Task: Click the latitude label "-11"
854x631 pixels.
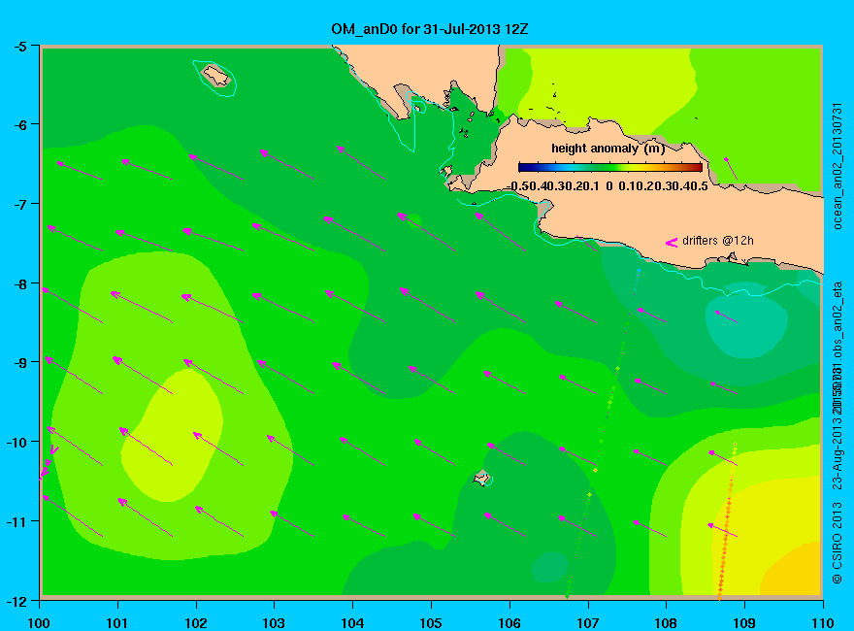Action: pyautogui.click(x=16, y=521)
